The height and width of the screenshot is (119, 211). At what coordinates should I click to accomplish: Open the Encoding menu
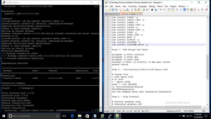coord(133,6)
